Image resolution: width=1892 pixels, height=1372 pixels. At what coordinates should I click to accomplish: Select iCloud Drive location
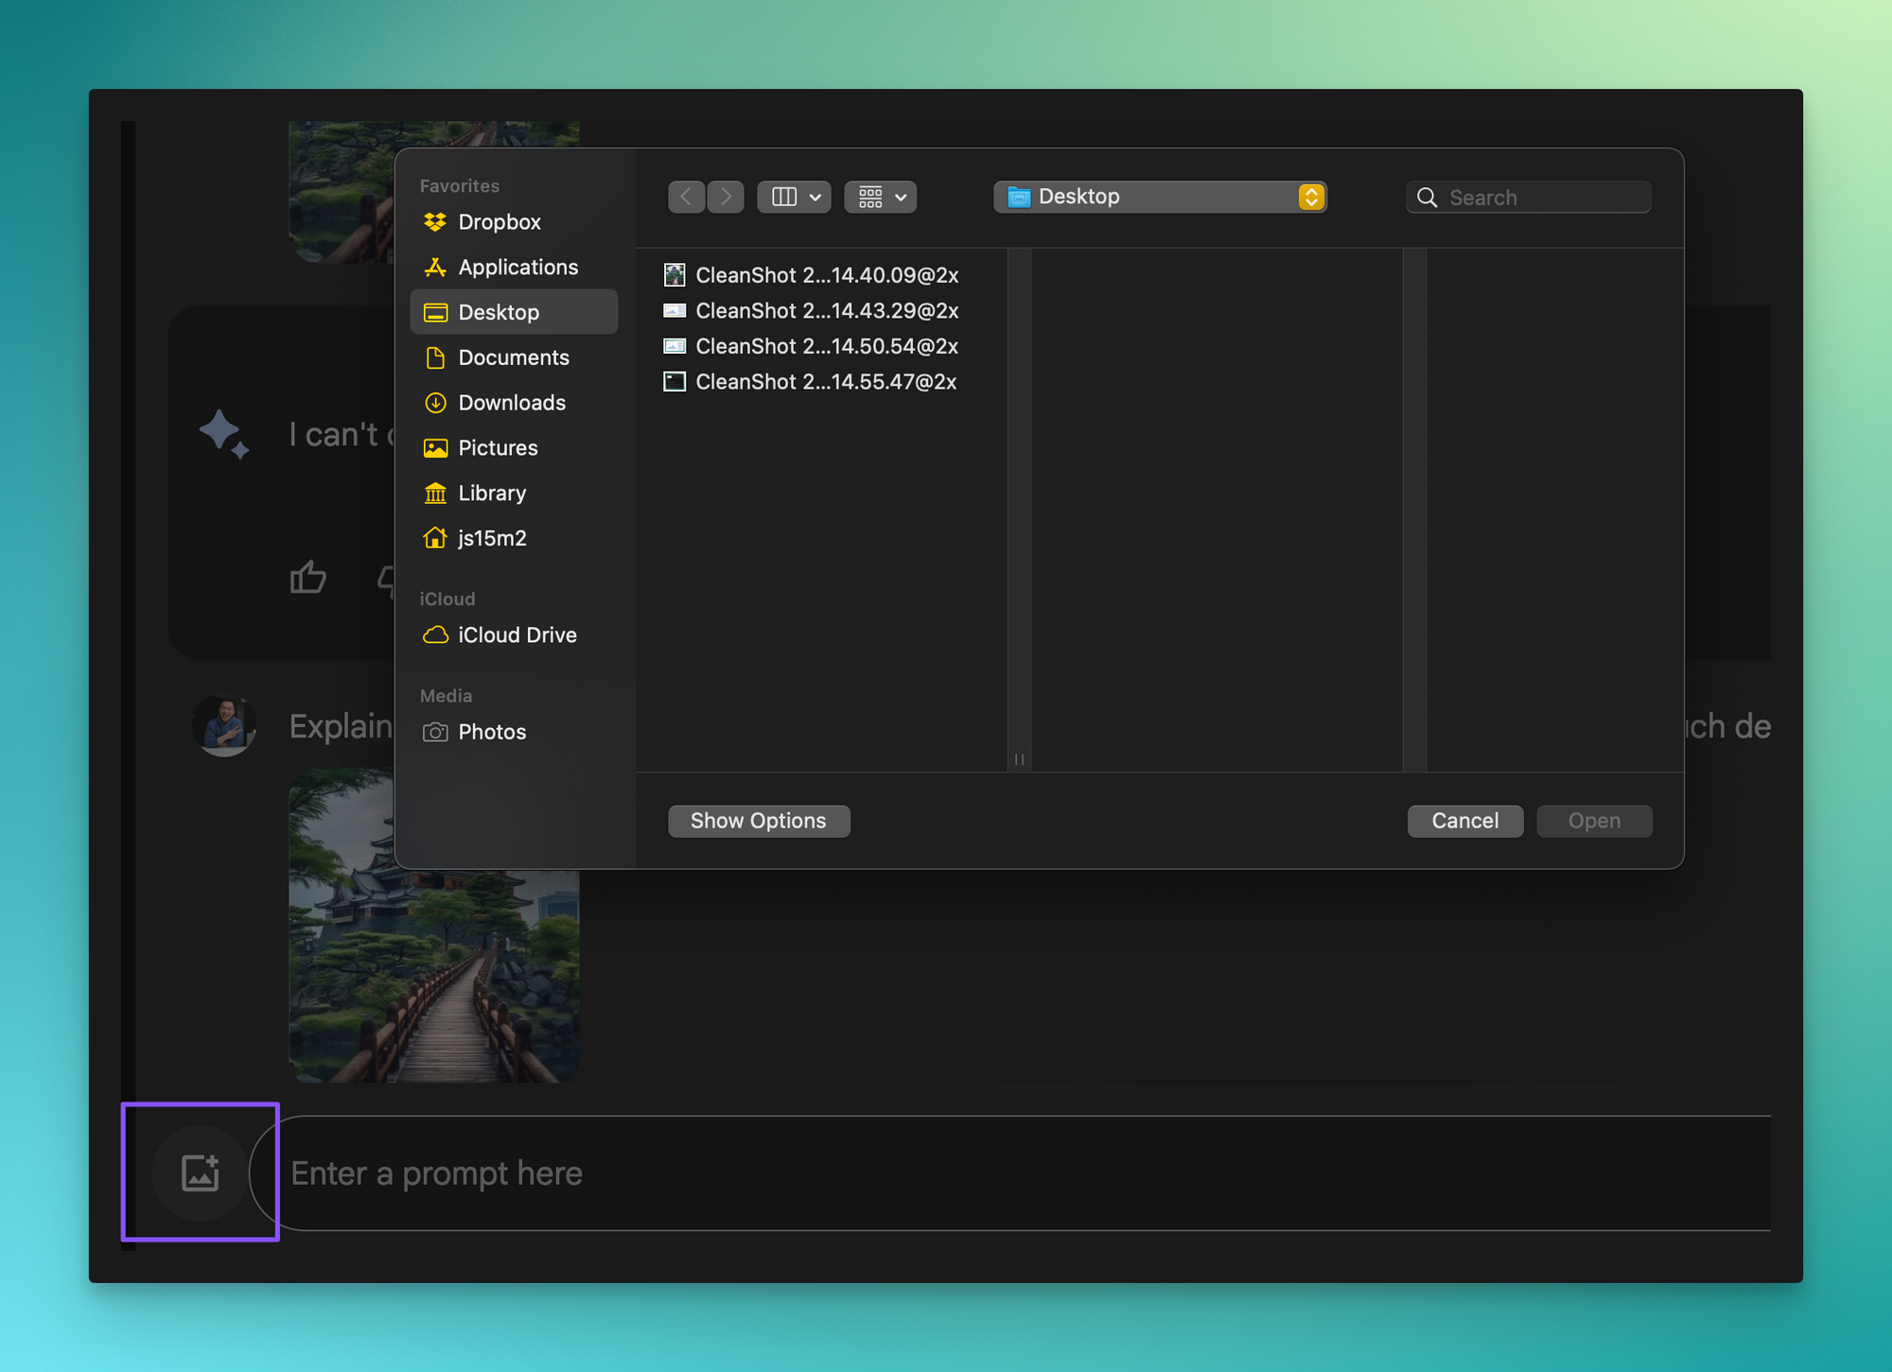pos(517,635)
